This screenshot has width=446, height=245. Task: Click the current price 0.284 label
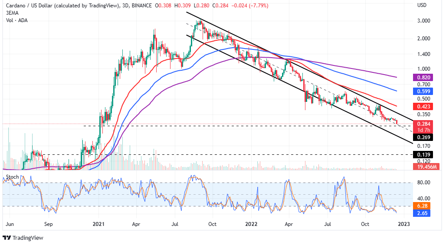(x=423, y=124)
